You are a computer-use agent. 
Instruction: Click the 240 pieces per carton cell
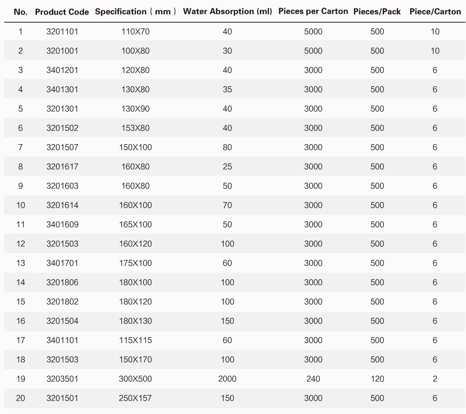(313, 379)
